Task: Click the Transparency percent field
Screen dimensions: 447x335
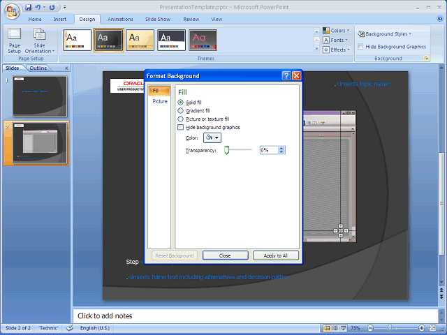Action: (x=269, y=150)
